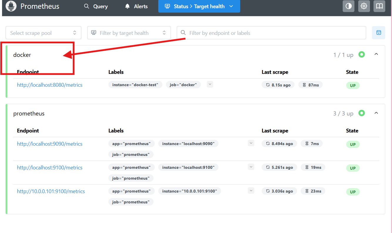Open http://10.0.0.101:9100/metrics endpoint link

coord(51,191)
